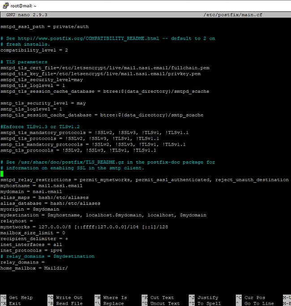The image size is (291, 306).
Task: Click the ^T To Spell shortcut
Action: pos(205,303)
